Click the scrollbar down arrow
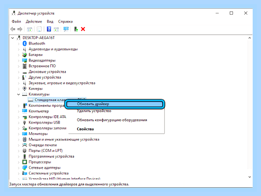The width and height of the screenshot is (261, 196). (x=250, y=177)
